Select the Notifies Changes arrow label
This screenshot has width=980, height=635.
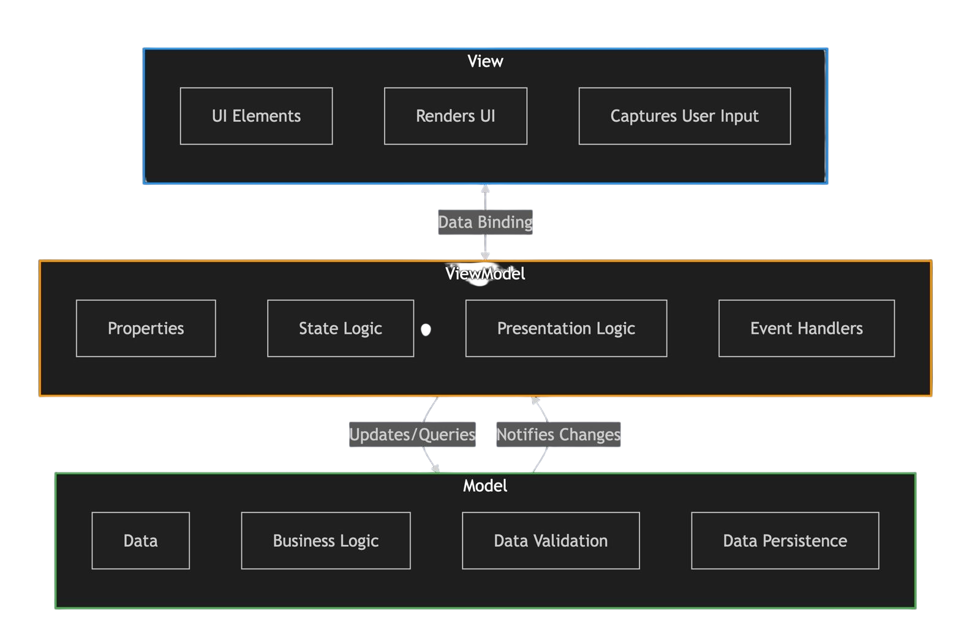pos(558,435)
